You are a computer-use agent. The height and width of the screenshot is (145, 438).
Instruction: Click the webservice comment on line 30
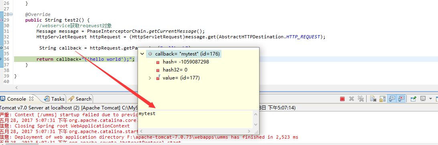[74, 26]
